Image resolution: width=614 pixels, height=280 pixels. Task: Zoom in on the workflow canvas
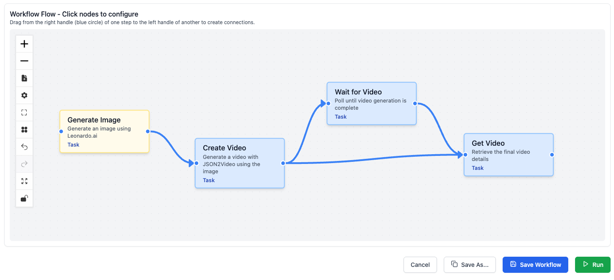pyautogui.click(x=24, y=44)
